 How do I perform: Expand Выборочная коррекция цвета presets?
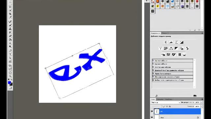click(x=153, y=80)
